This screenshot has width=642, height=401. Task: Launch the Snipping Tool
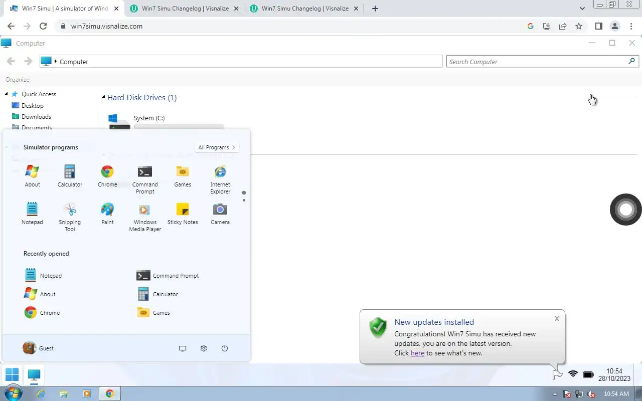70,218
